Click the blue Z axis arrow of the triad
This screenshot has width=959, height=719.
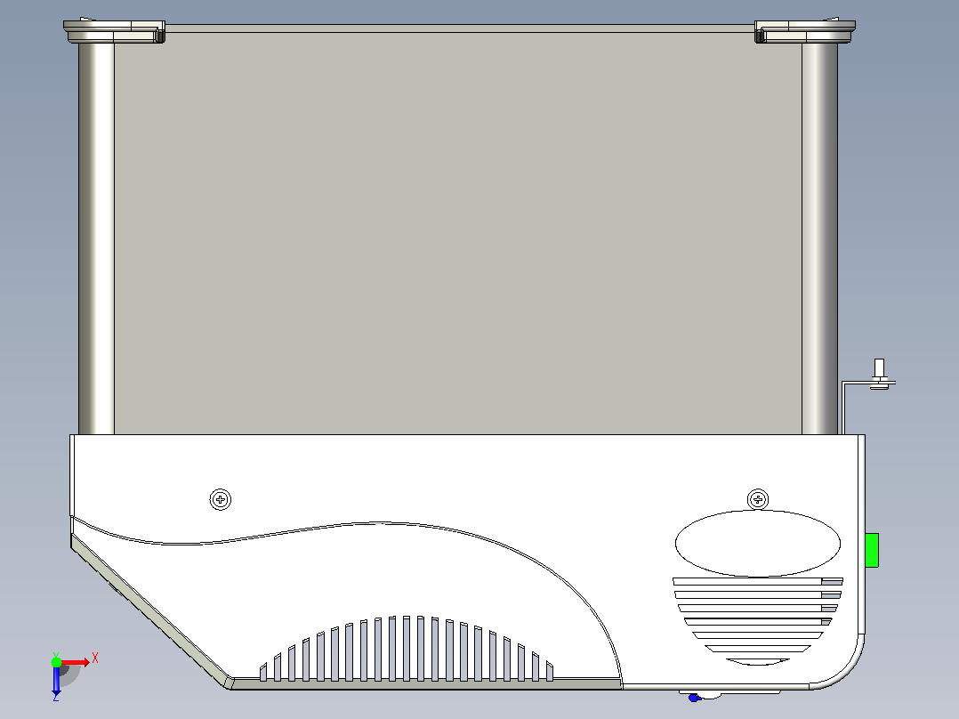(x=56, y=681)
